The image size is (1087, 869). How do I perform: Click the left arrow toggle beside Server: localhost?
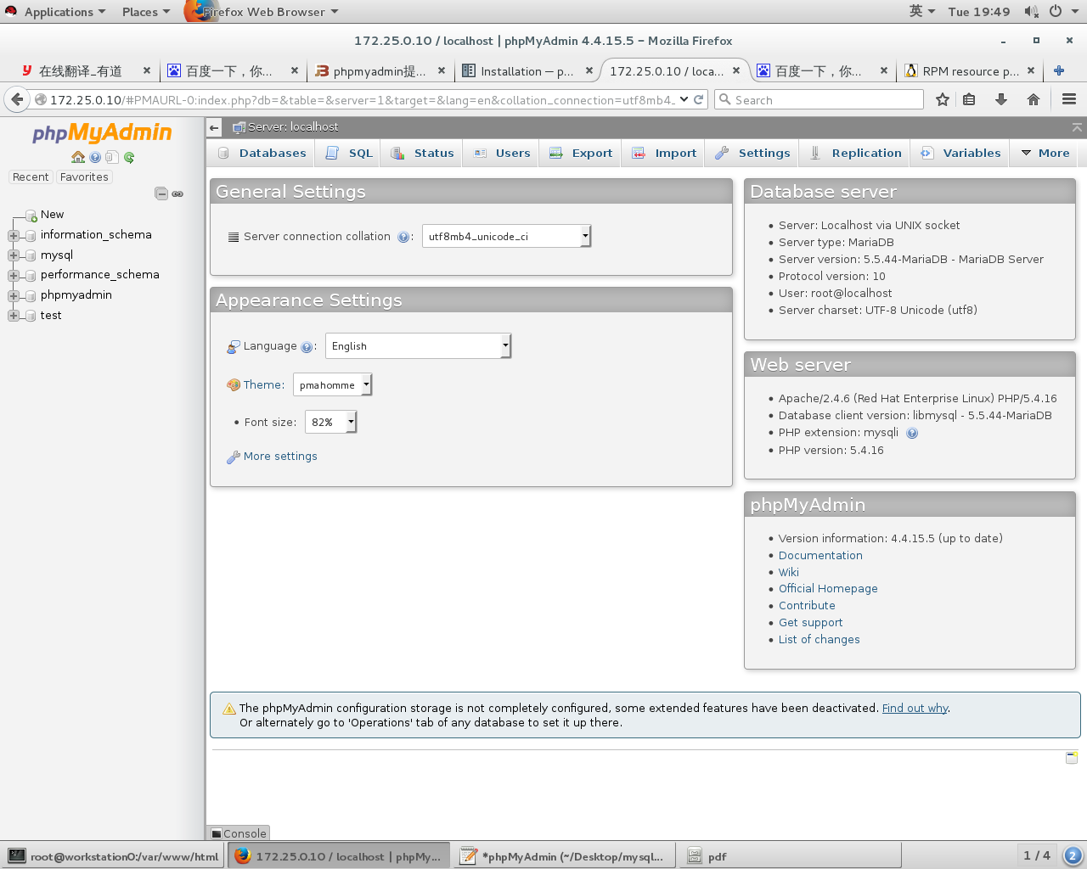(214, 127)
